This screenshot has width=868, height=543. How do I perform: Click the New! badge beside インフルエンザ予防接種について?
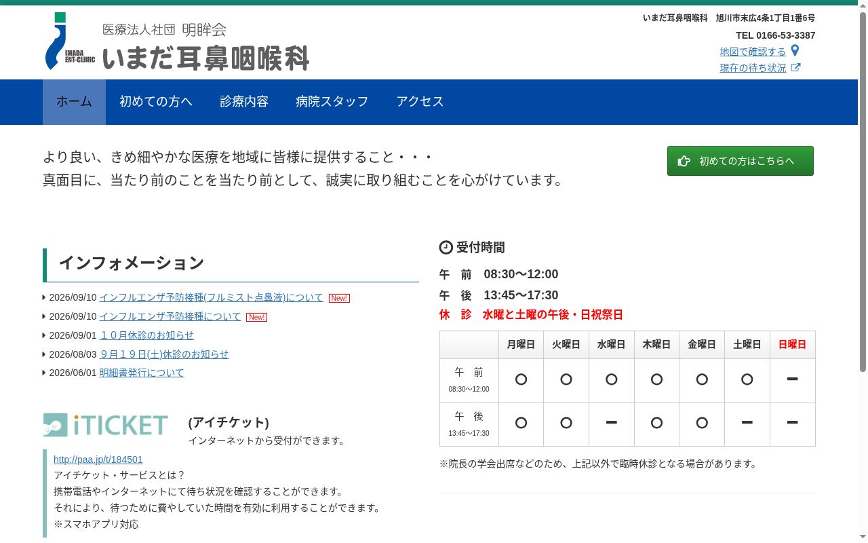click(x=256, y=317)
